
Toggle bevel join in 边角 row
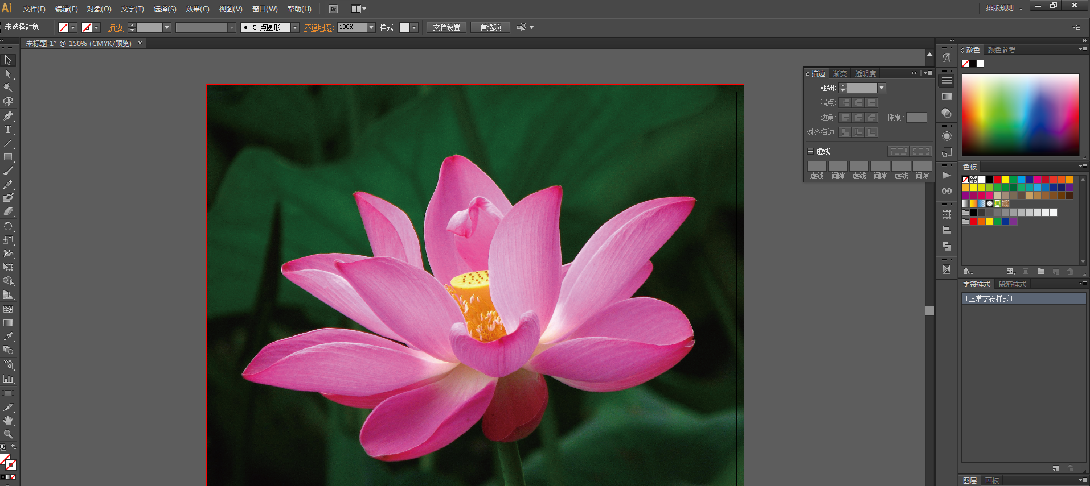point(871,117)
